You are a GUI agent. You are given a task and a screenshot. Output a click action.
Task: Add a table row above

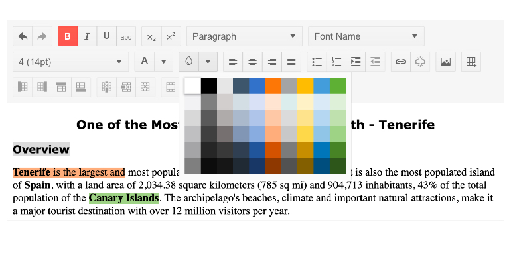(x=61, y=87)
